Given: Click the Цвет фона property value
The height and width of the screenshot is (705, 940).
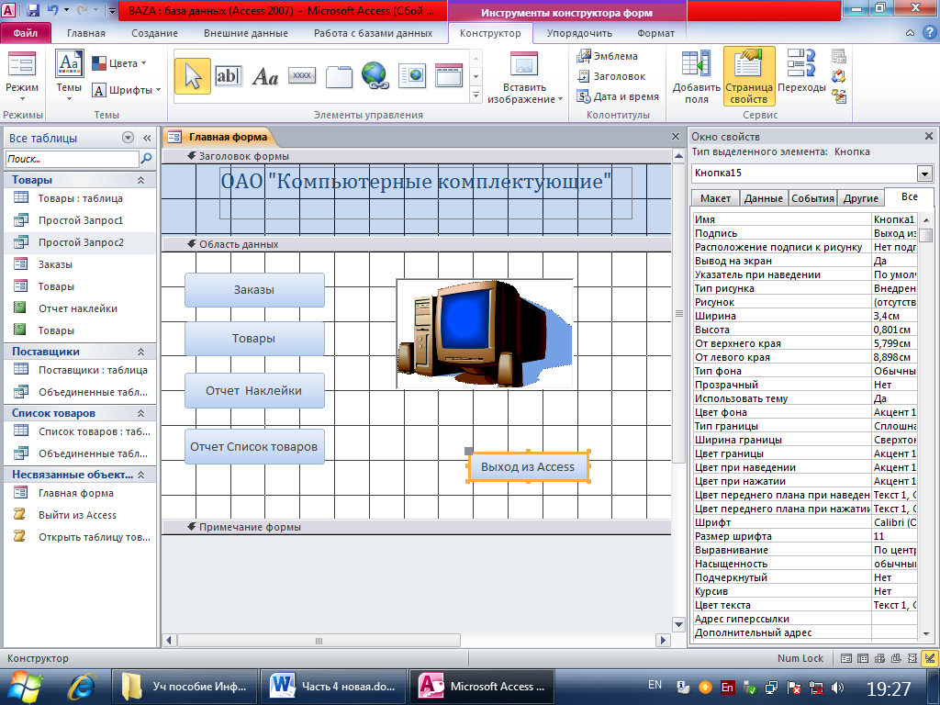Looking at the screenshot, I should click(x=894, y=412).
